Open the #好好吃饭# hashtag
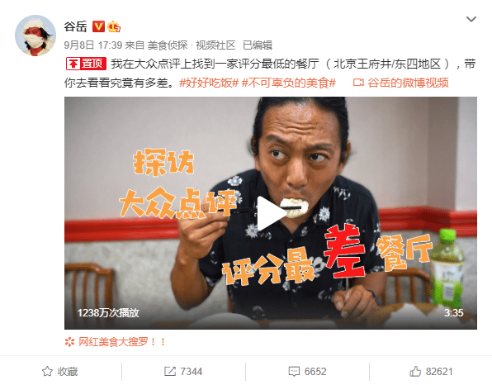 click(x=209, y=83)
